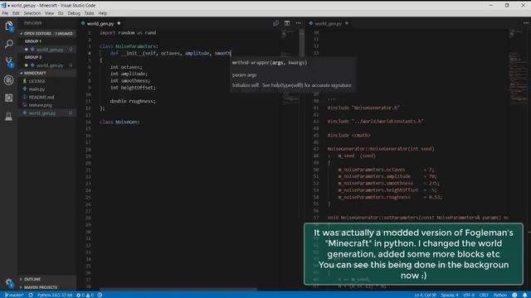Collapse the MINECRAFT folder section
This screenshot has height=298, width=531.
[x=46, y=73]
